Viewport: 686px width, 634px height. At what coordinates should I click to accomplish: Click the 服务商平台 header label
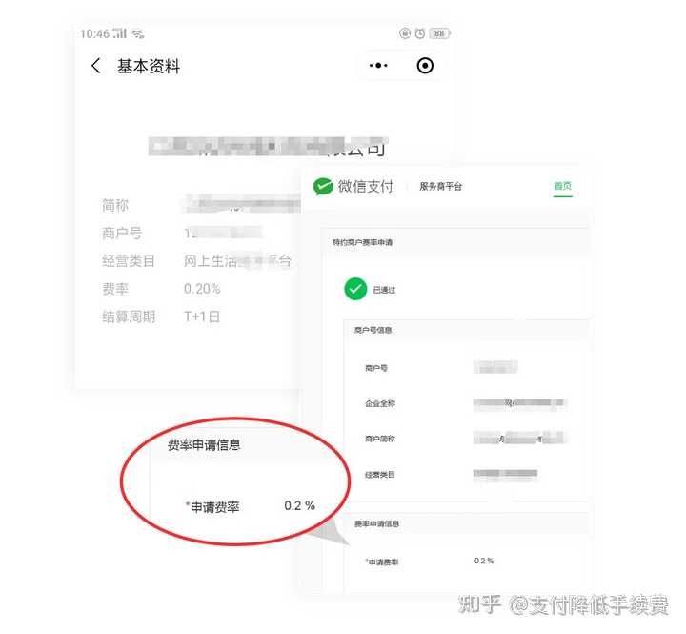440,187
